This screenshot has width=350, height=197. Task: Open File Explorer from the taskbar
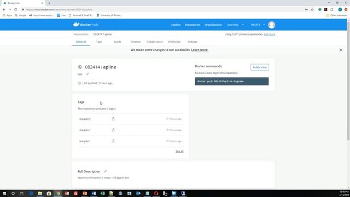pos(40,193)
